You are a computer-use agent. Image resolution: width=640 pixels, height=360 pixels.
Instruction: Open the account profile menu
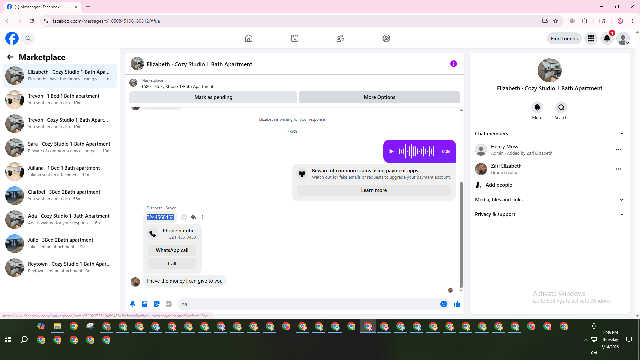[623, 38]
